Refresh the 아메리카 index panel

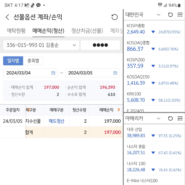[170, 118]
